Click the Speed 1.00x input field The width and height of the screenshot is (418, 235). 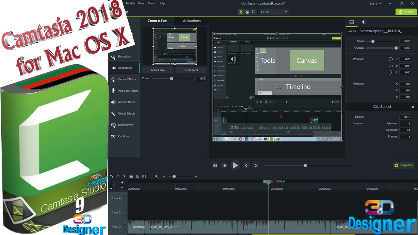[x=405, y=117]
